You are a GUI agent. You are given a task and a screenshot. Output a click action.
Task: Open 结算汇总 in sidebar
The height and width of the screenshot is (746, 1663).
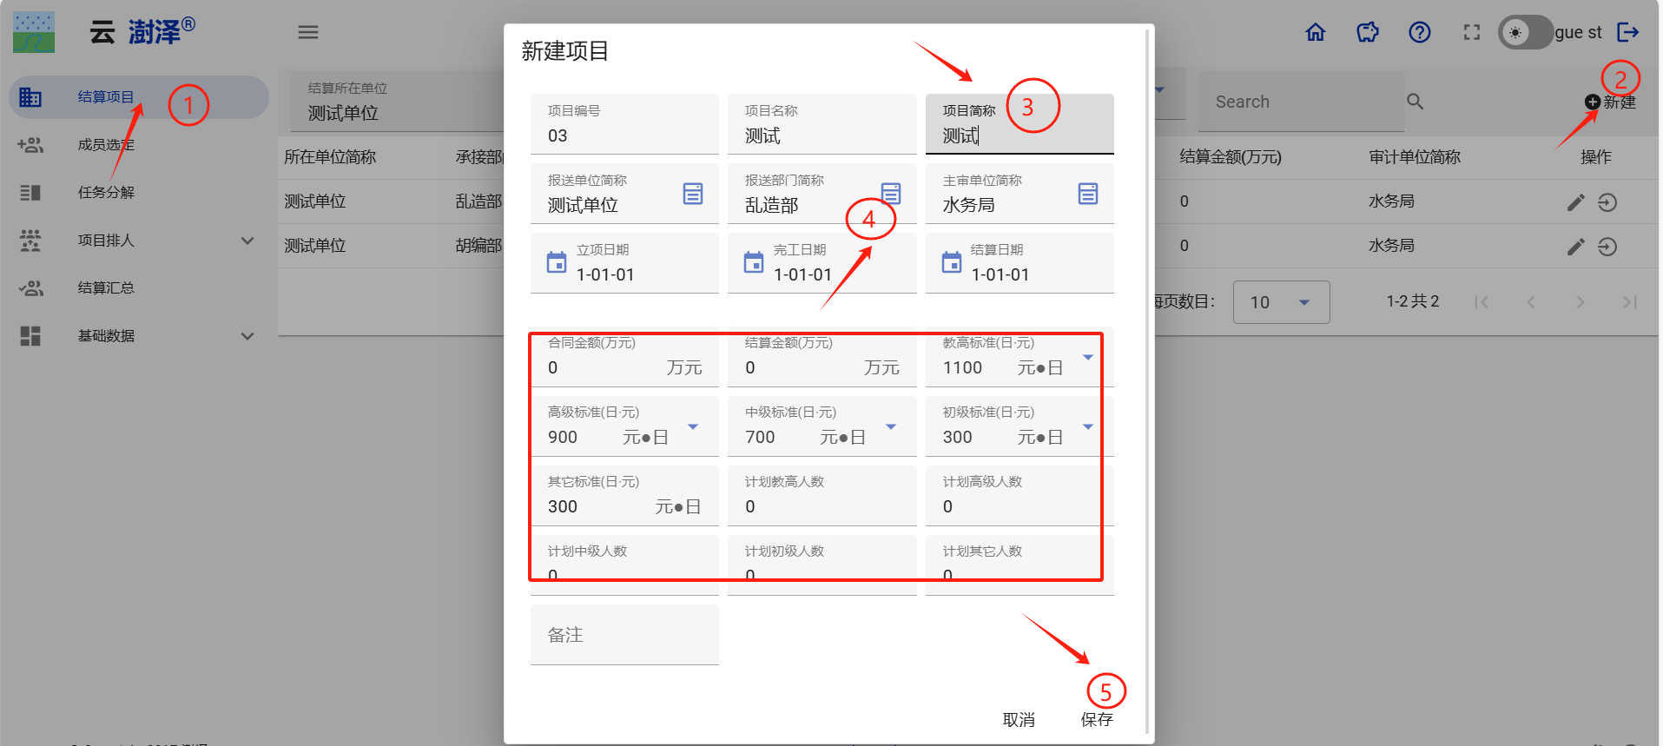106,288
